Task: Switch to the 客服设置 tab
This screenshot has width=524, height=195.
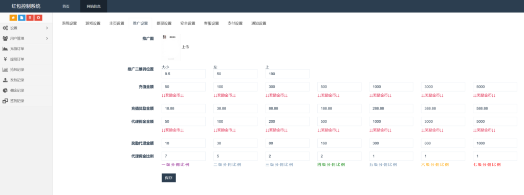Action: (x=211, y=24)
